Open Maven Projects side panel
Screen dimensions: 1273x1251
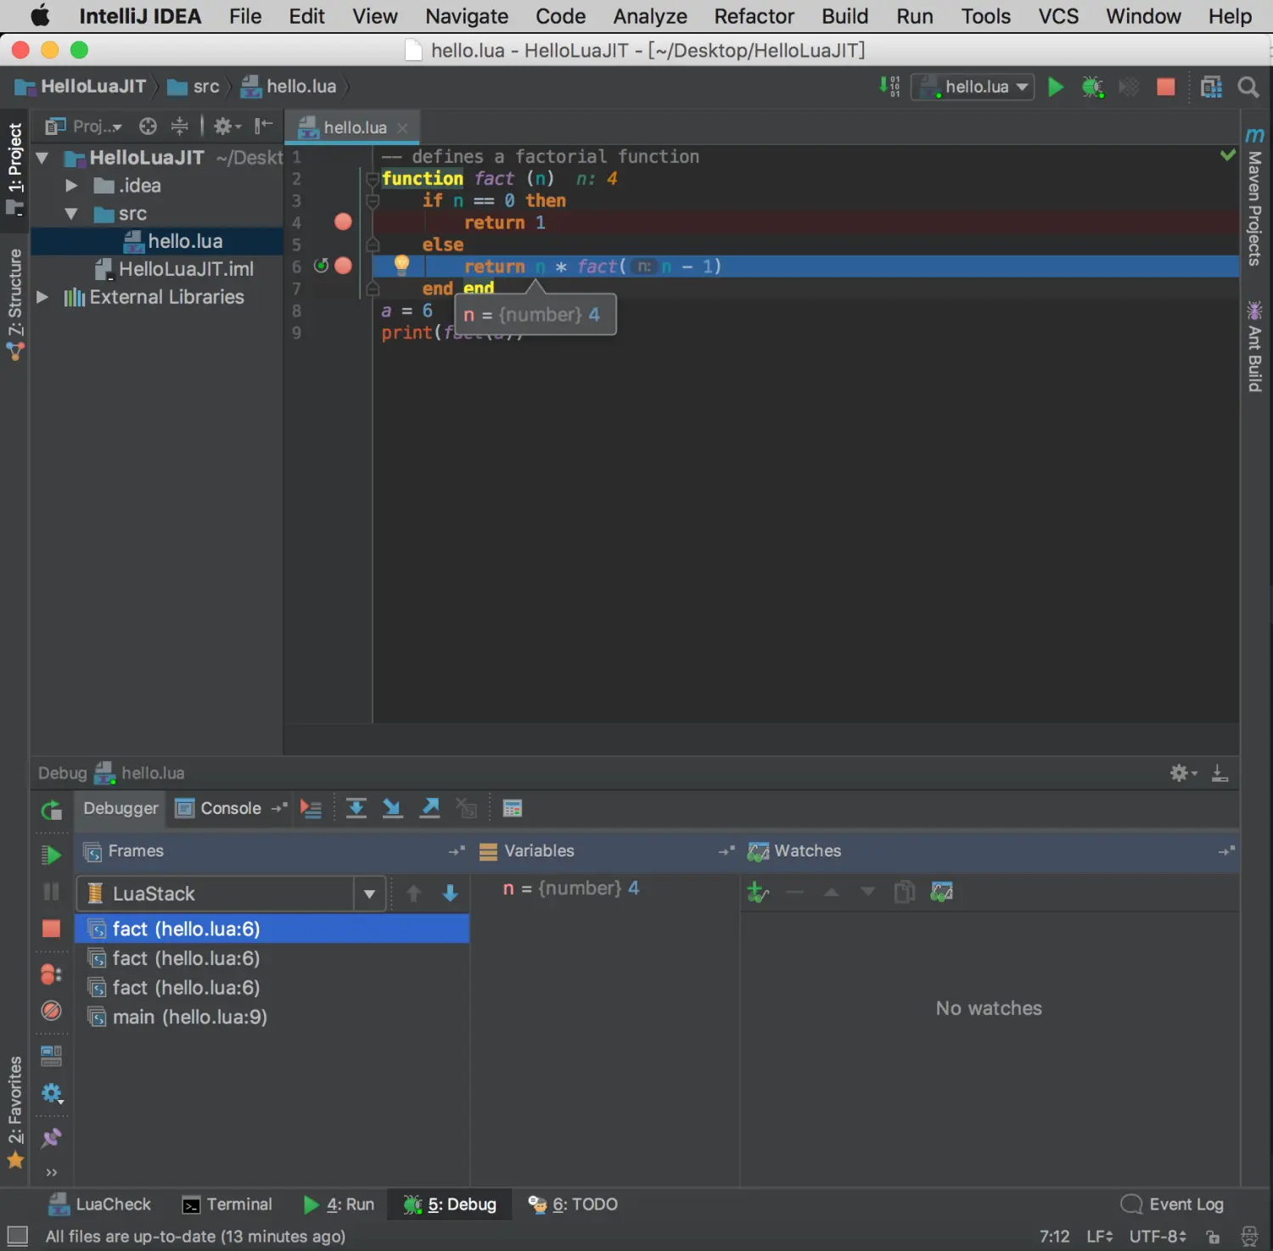click(x=1254, y=197)
